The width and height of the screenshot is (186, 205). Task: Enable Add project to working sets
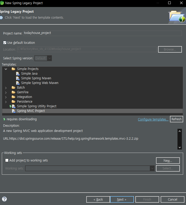pos(7,160)
